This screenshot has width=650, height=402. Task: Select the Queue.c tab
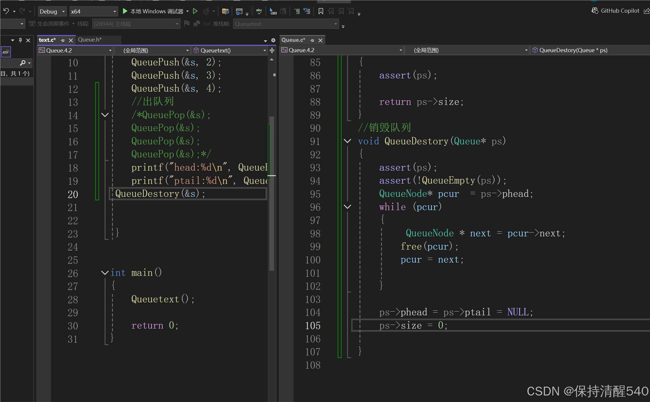293,40
